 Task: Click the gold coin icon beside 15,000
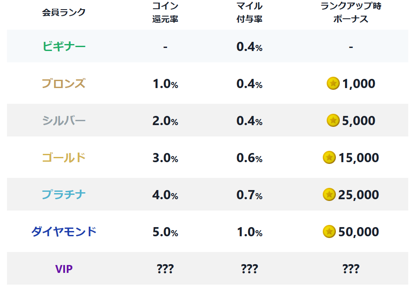pyautogui.click(x=329, y=157)
